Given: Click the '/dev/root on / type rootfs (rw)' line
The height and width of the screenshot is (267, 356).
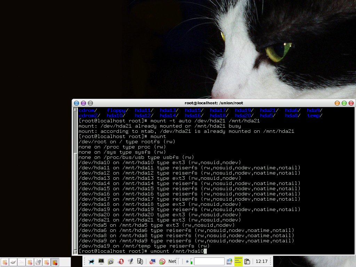Looking at the screenshot, I should pos(127,142).
